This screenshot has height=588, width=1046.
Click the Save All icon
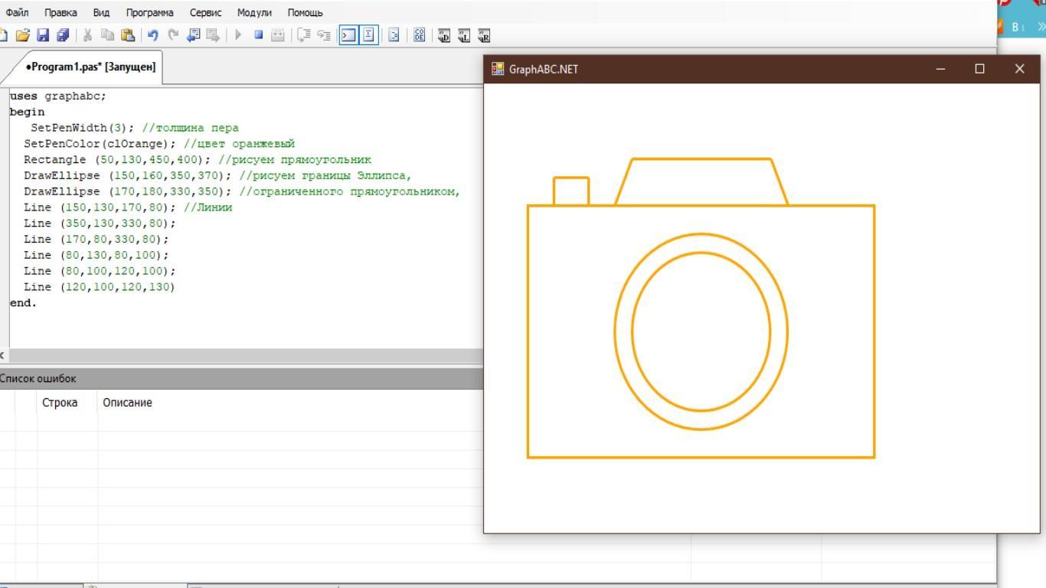pyautogui.click(x=63, y=35)
